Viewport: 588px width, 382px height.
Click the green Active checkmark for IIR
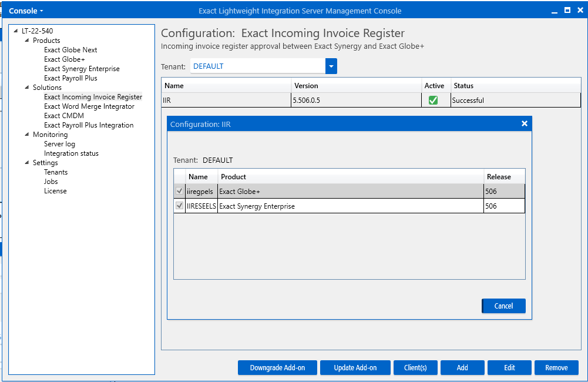[x=433, y=100]
